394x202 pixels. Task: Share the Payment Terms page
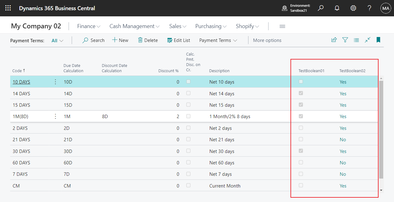(334, 40)
